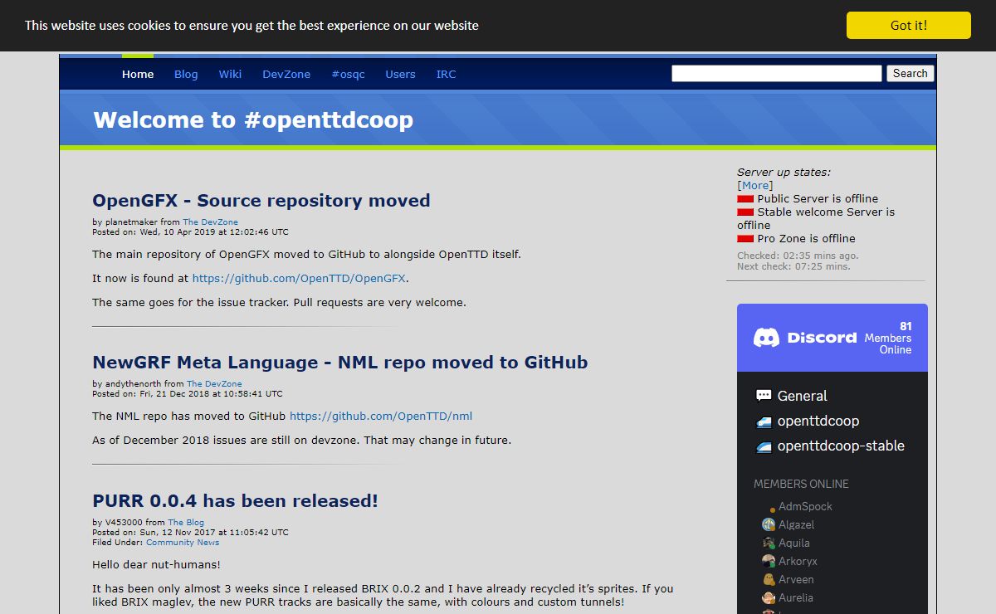Click the Welcome to #openttdcoop heading

(x=253, y=119)
